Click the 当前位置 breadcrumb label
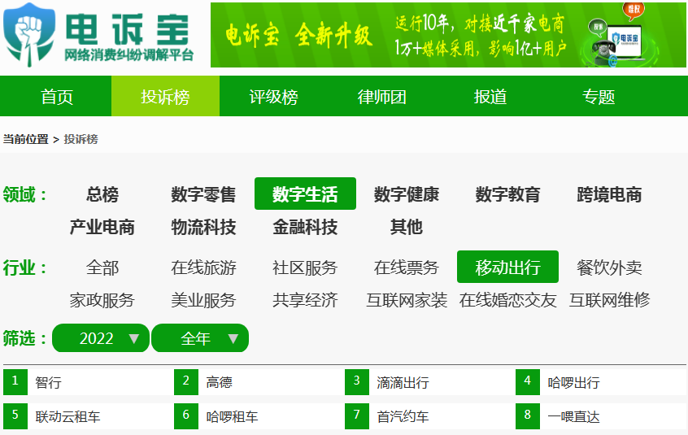 pyautogui.click(x=25, y=140)
